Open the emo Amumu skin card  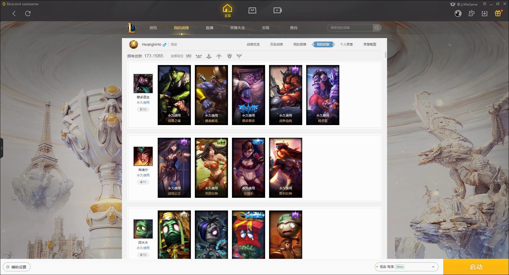pyautogui.click(x=211, y=235)
